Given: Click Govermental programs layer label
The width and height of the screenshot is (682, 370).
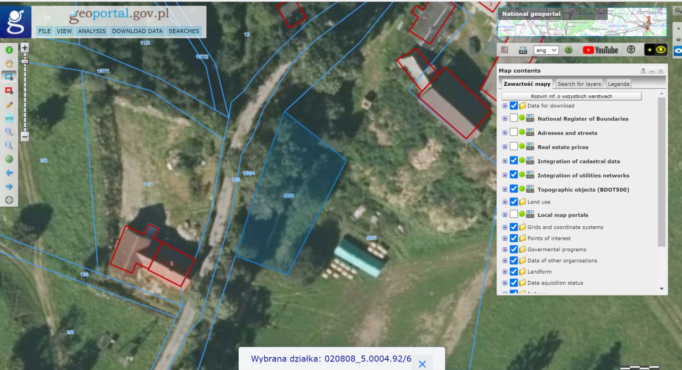Looking at the screenshot, I should [557, 249].
